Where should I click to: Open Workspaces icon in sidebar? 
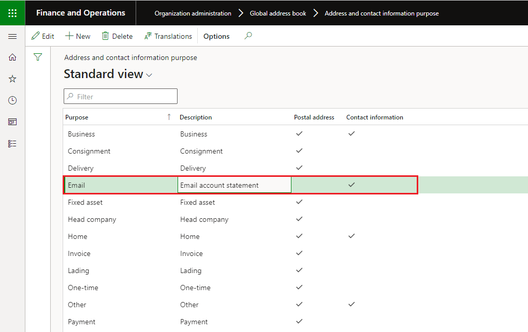12,122
